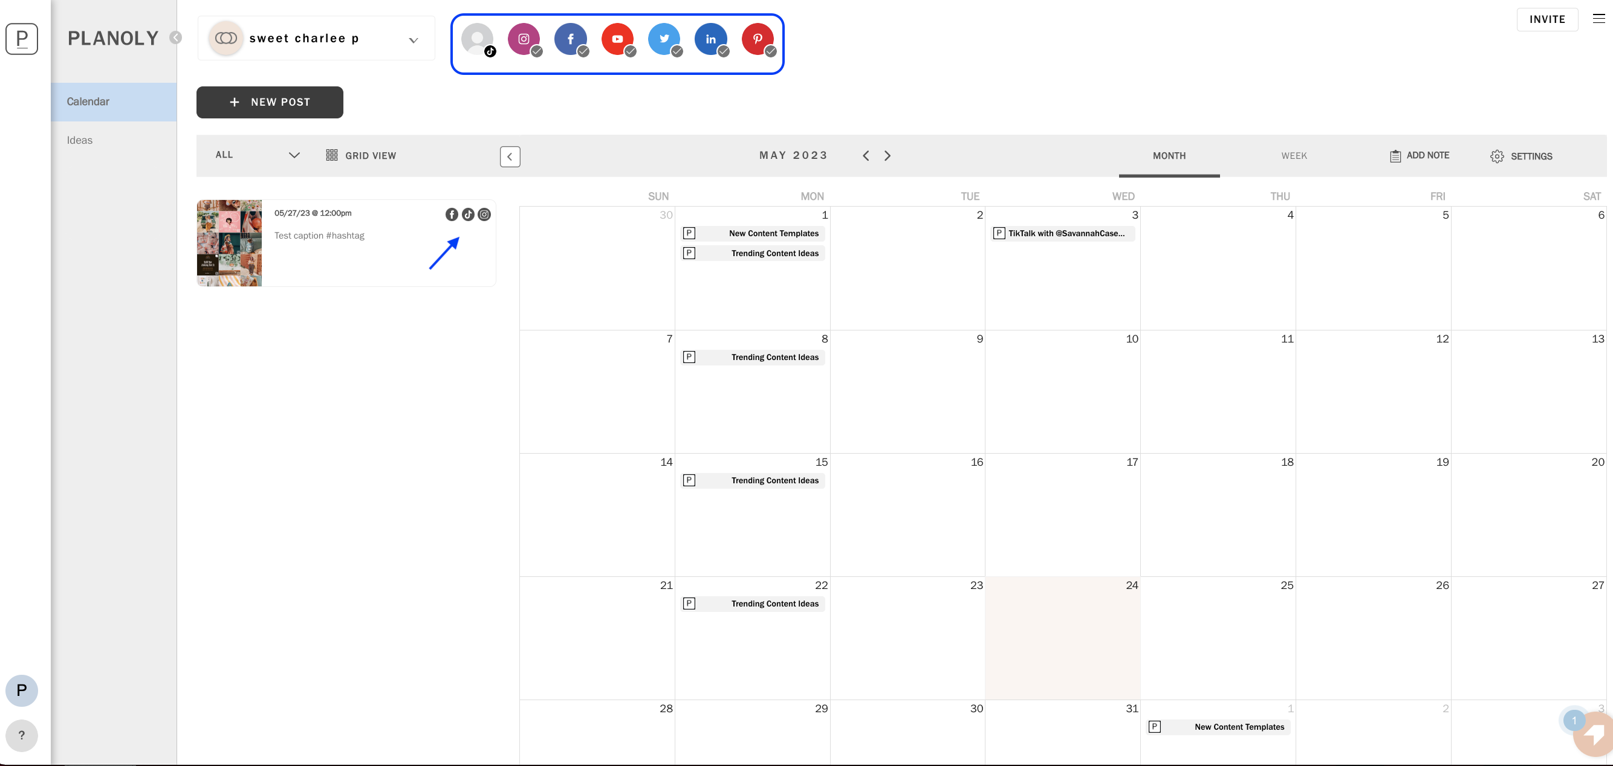Click the post's TikTok icon

click(x=468, y=214)
